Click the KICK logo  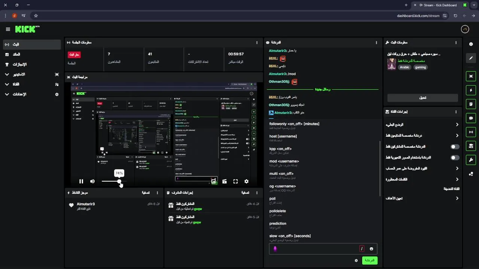coord(27,29)
